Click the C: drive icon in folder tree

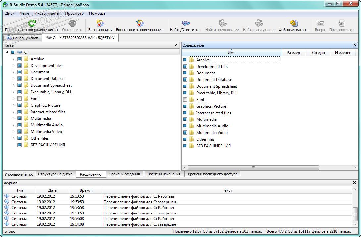point(20,52)
